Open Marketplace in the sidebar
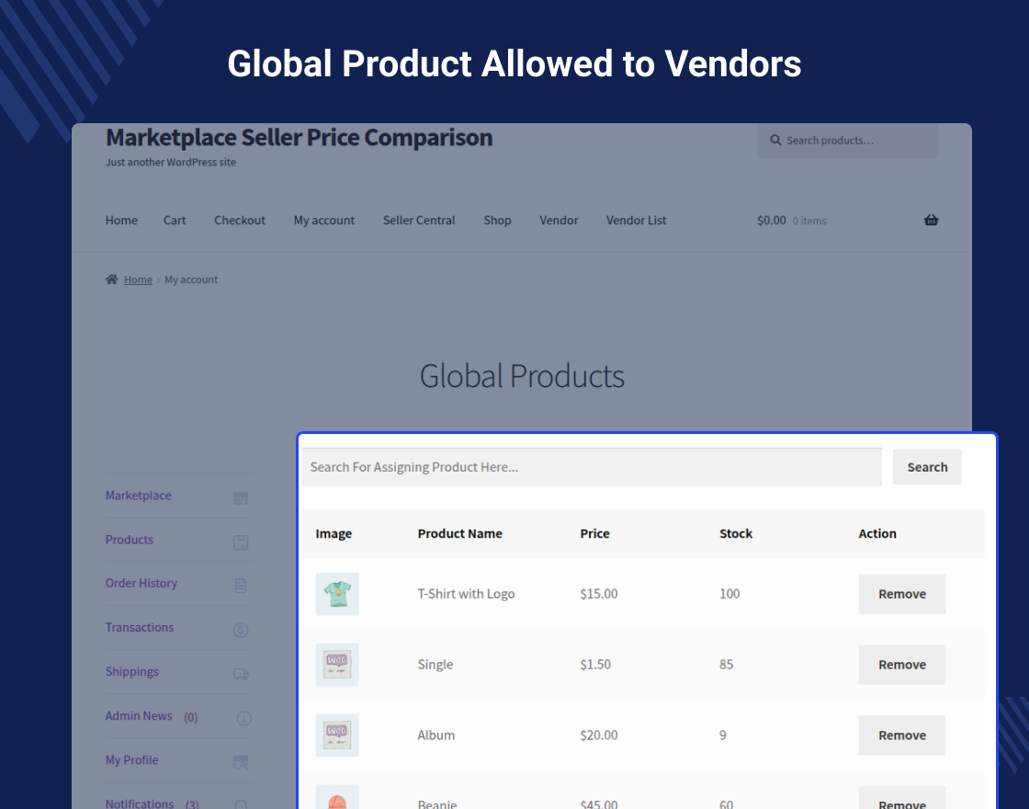1029x809 pixels. coord(138,496)
